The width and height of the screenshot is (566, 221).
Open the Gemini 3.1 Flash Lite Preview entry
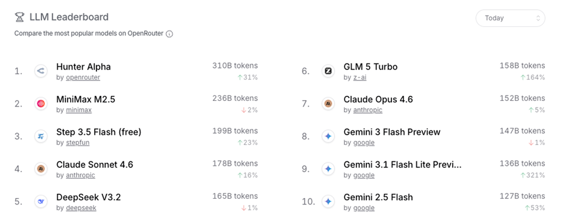(402, 165)
